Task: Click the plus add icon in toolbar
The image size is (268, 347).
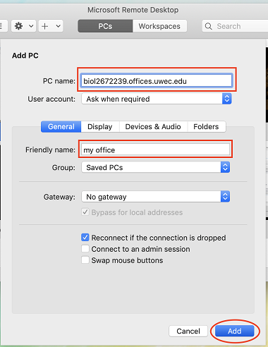Action: tap(44, 26)
